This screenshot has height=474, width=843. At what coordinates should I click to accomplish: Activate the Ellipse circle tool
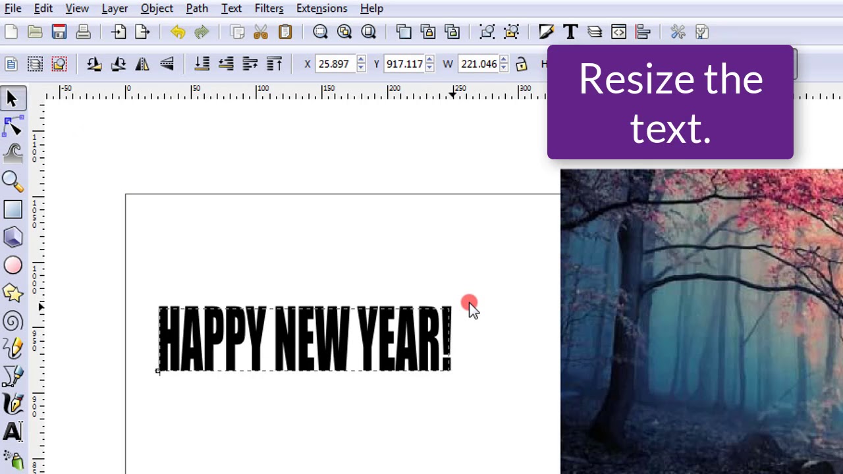pyautogui.click(x=13, y=265)
